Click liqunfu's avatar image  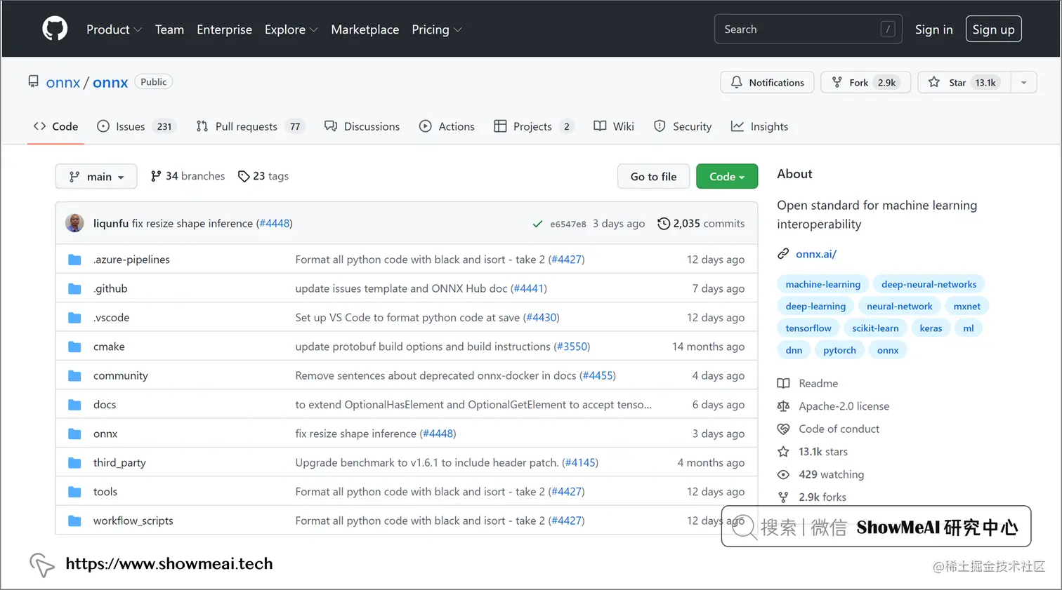click(74, 223)
